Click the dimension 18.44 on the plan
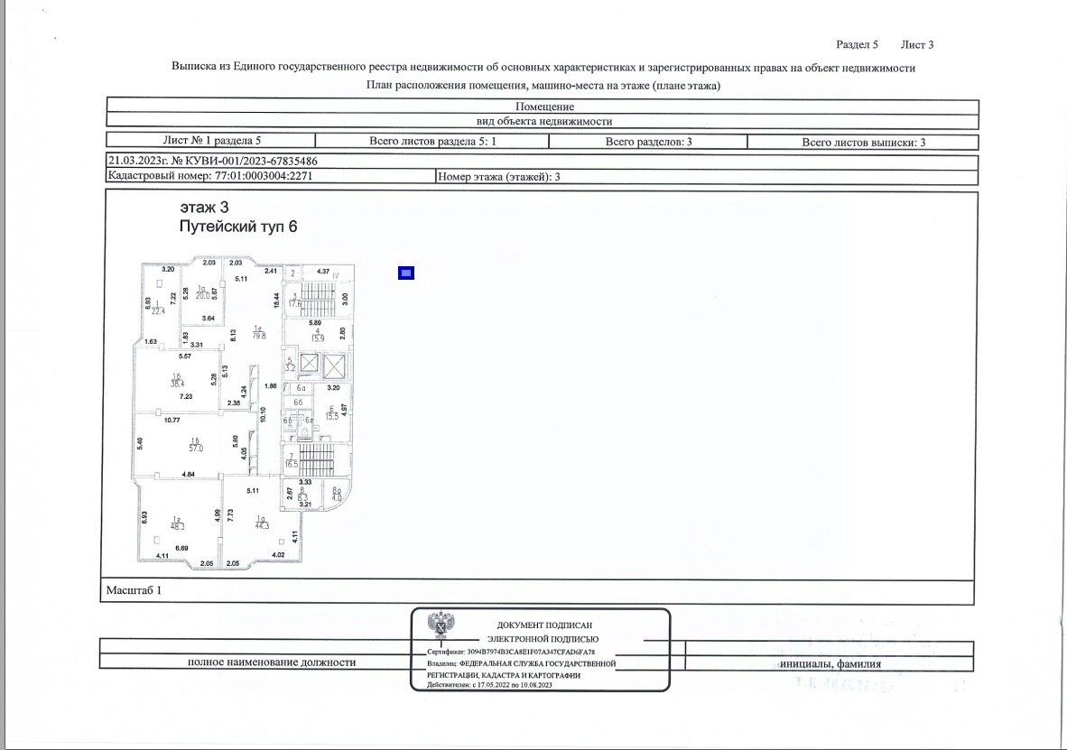 point(276,301)
